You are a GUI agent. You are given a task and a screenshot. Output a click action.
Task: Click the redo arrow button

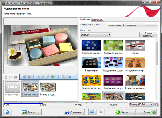pyautogui.click(x=101, y=112)
